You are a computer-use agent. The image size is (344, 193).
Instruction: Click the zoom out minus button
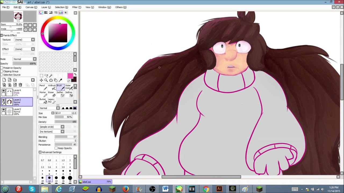coord(26,25)
